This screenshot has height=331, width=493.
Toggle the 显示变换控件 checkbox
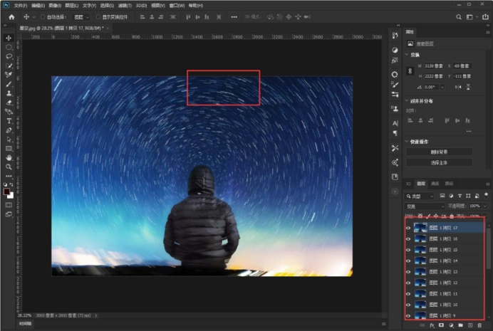point(98,17)
